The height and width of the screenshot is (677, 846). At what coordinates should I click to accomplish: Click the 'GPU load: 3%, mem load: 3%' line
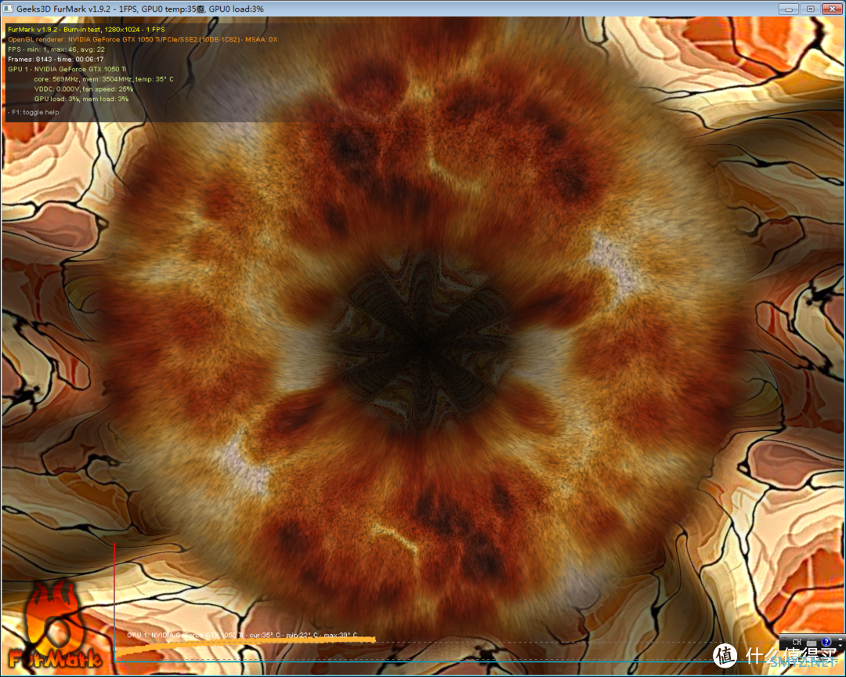point(81,99)
